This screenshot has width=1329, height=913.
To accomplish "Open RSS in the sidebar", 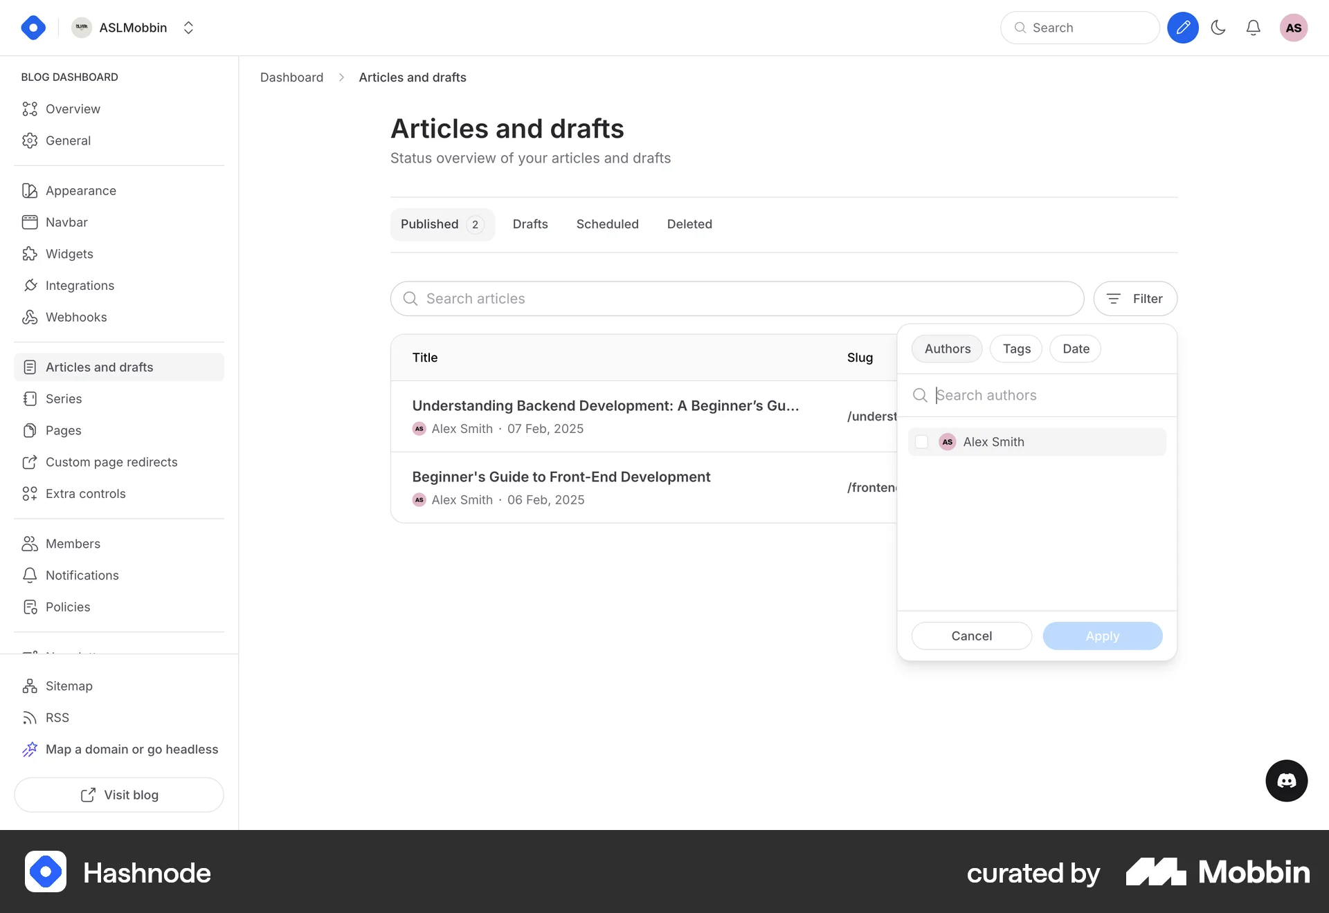I will point(119,717).
